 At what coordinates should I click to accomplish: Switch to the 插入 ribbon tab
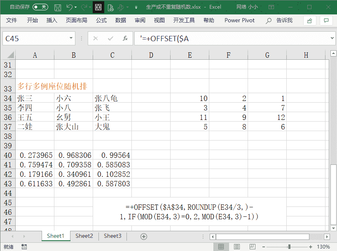[x=52, y=21]
